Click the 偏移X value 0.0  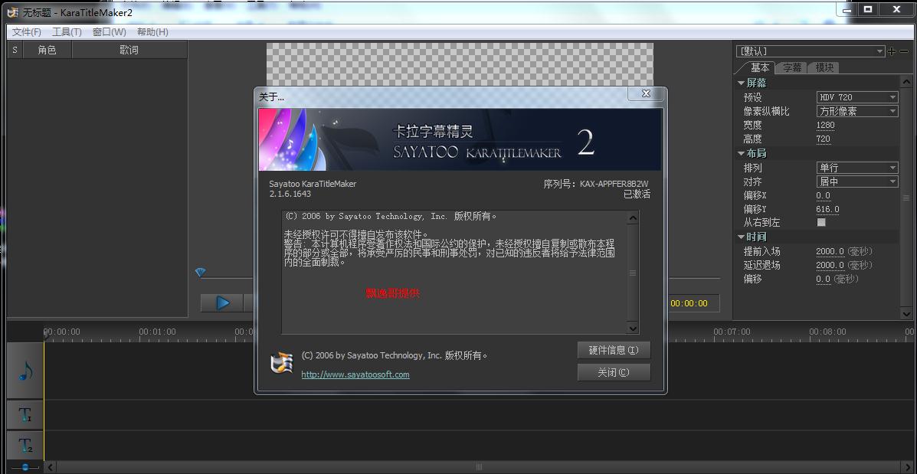823,195
